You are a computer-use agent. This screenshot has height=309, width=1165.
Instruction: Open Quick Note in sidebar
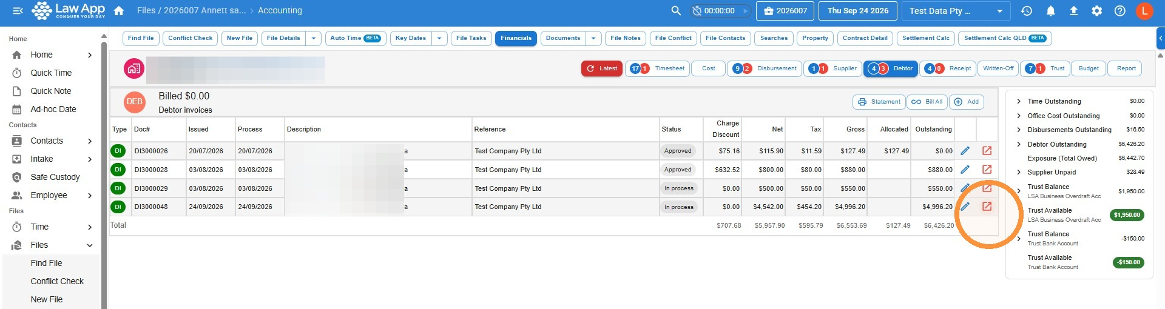click(x=51, y=91)
